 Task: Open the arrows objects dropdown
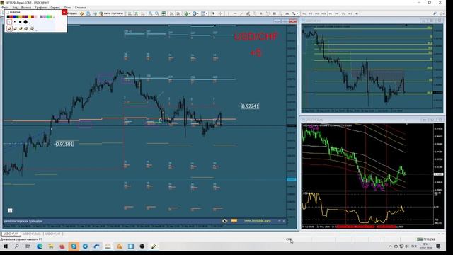coord(294,13)
